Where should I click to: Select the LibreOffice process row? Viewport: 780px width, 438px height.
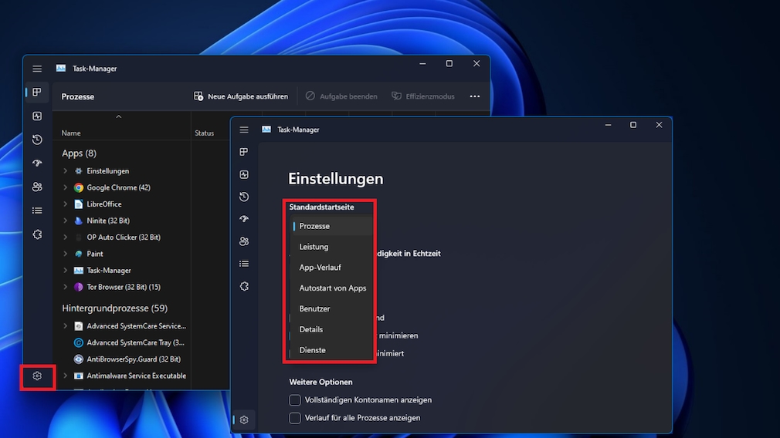click(x=103, y=204)
